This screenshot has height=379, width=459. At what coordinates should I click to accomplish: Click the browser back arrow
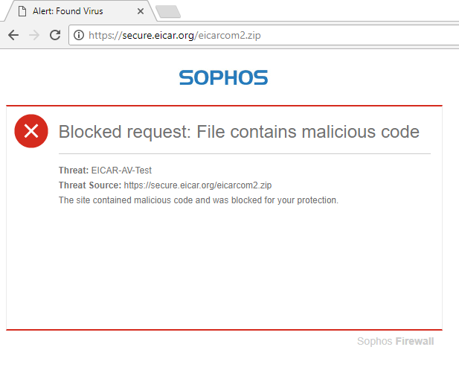[13, 35]
